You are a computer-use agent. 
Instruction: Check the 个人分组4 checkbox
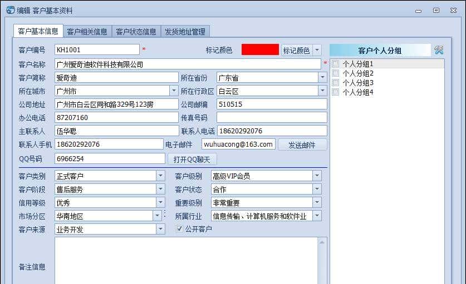336,92
